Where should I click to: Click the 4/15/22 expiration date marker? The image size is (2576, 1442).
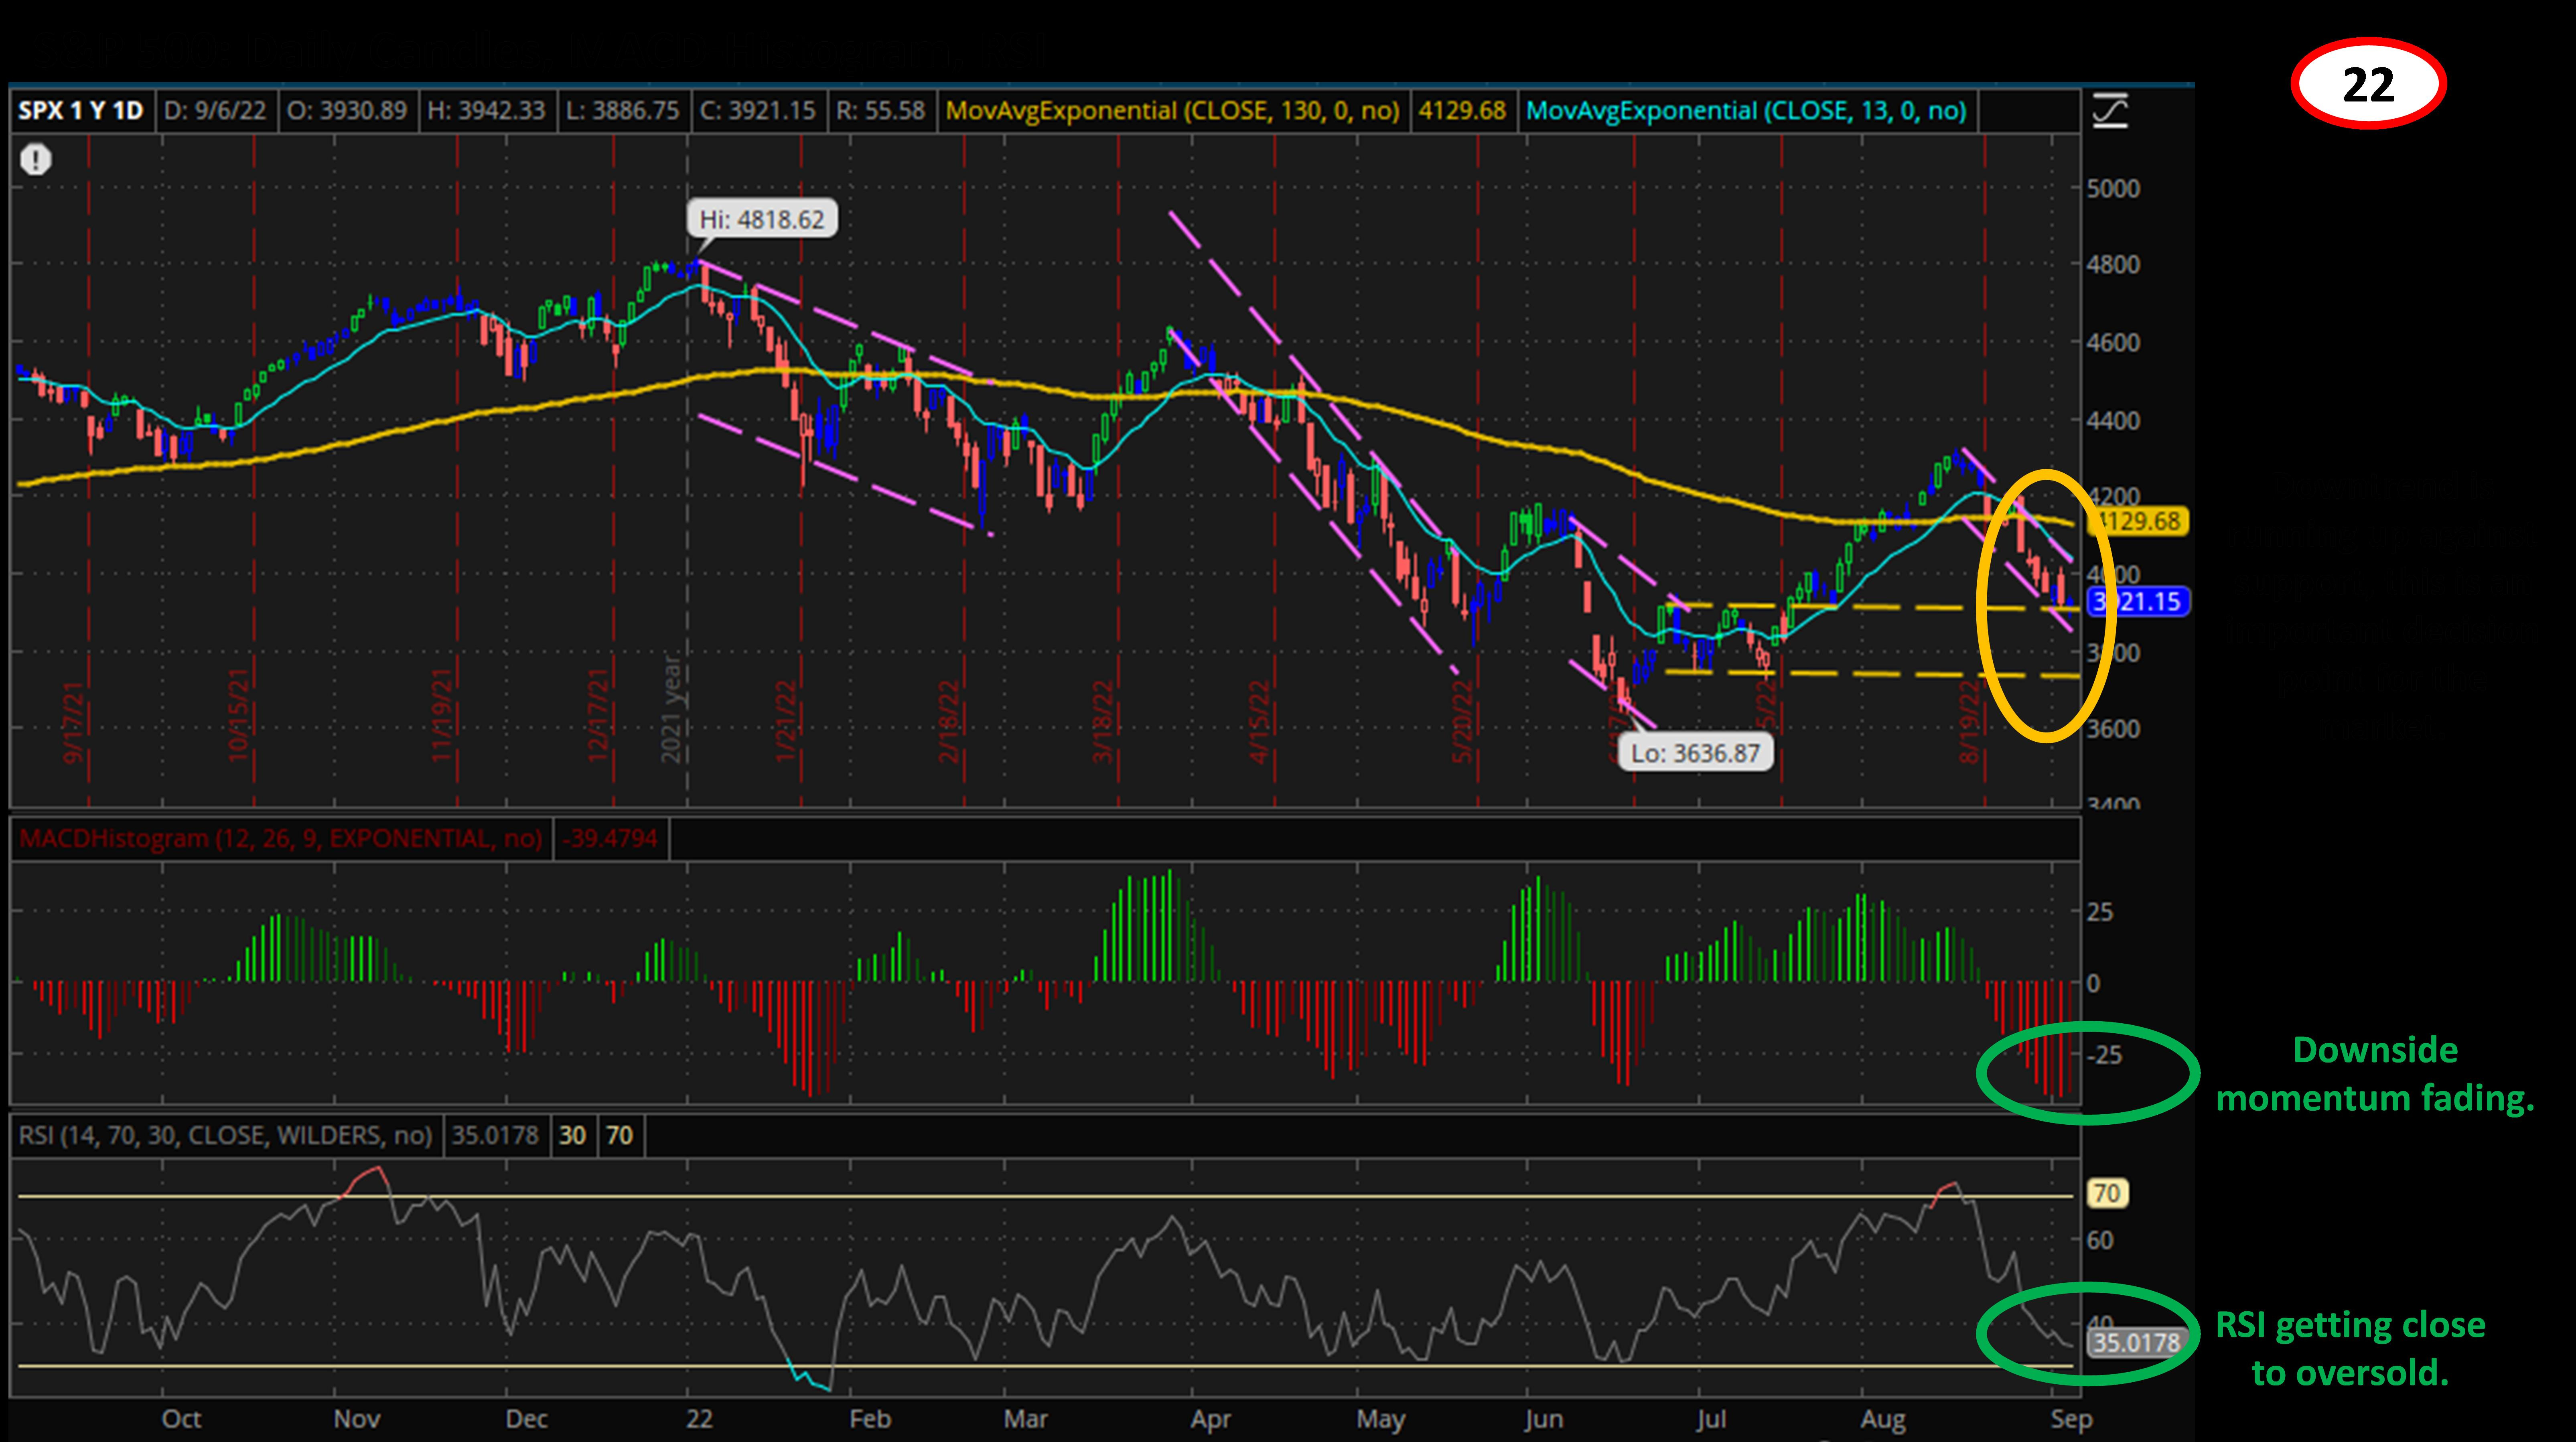click(1259, 721)
